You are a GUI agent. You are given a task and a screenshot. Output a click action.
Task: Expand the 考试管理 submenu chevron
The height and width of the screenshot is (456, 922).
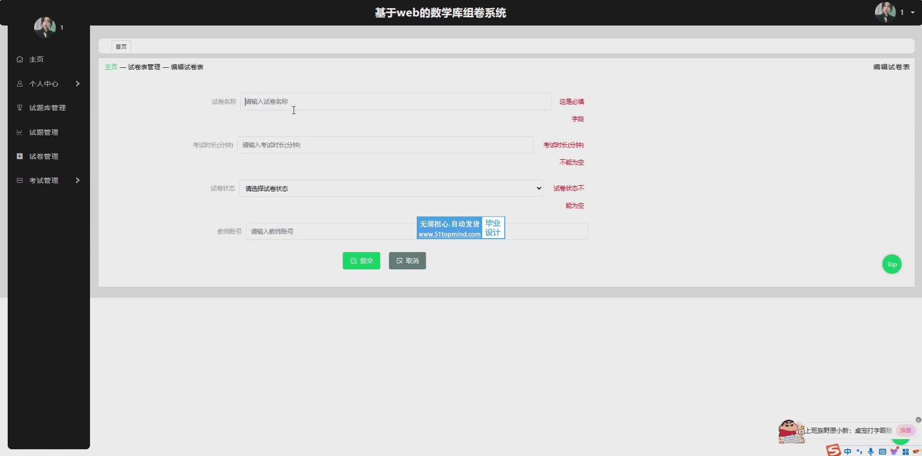(x=77, y=180)
